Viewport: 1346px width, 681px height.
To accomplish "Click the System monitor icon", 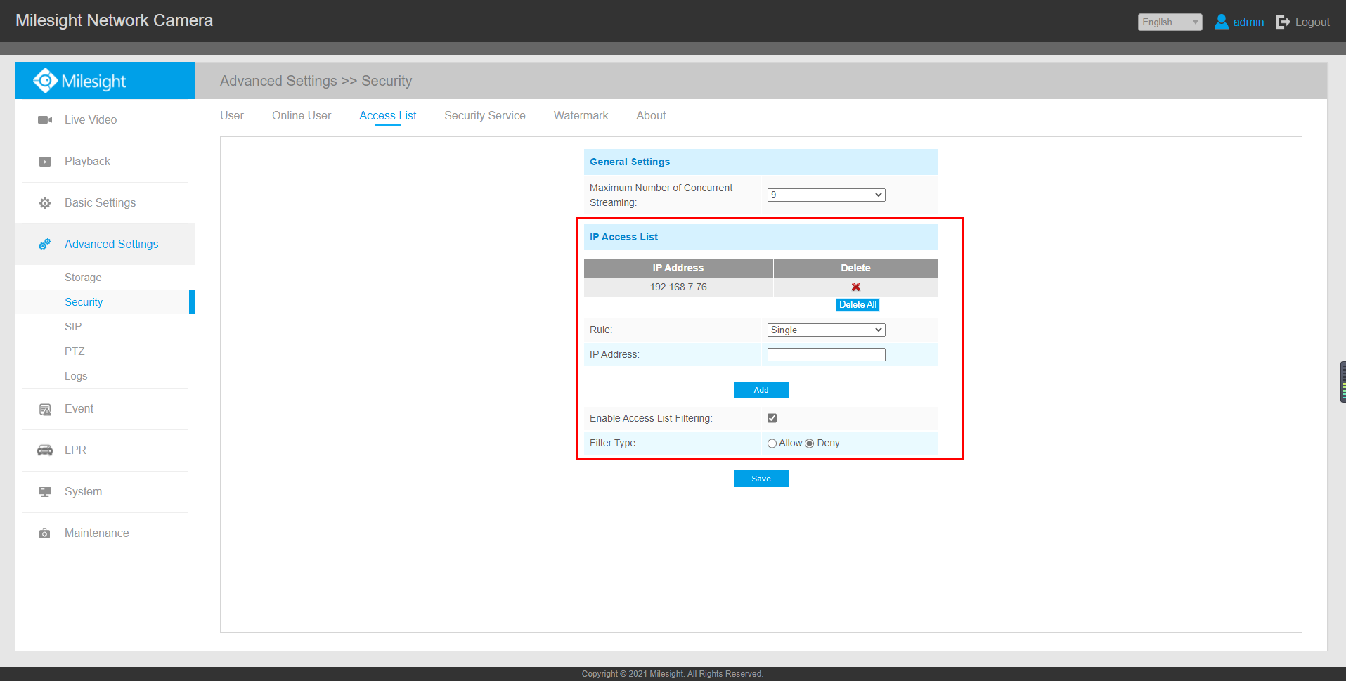I will point(45,492).
